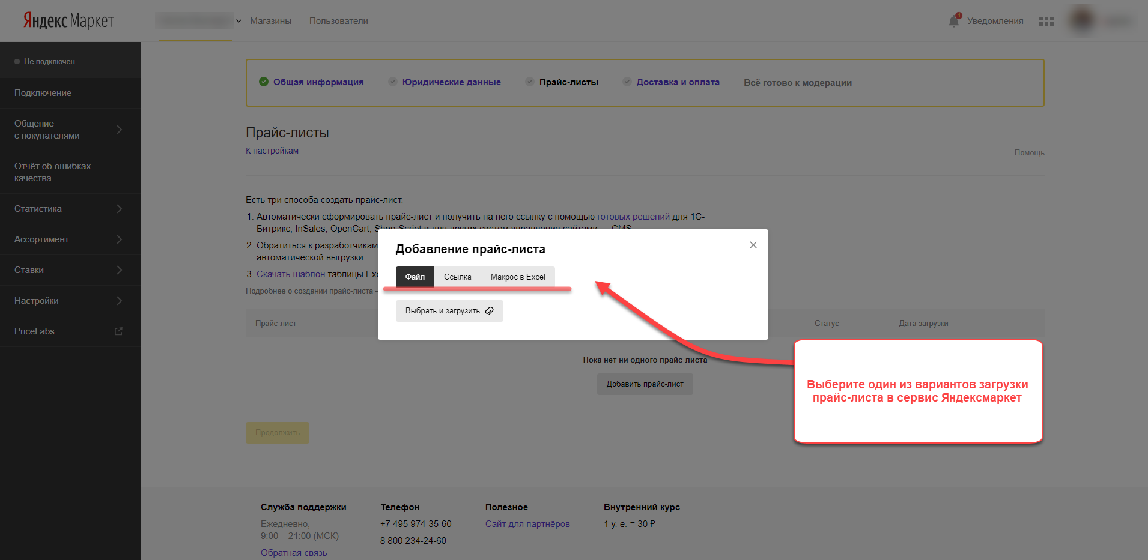Image resolution: width=1148 pixels, height=560 pixels.
Task: Go to Общая информация step
Action: pyautogui.click(x=318, y=82)
